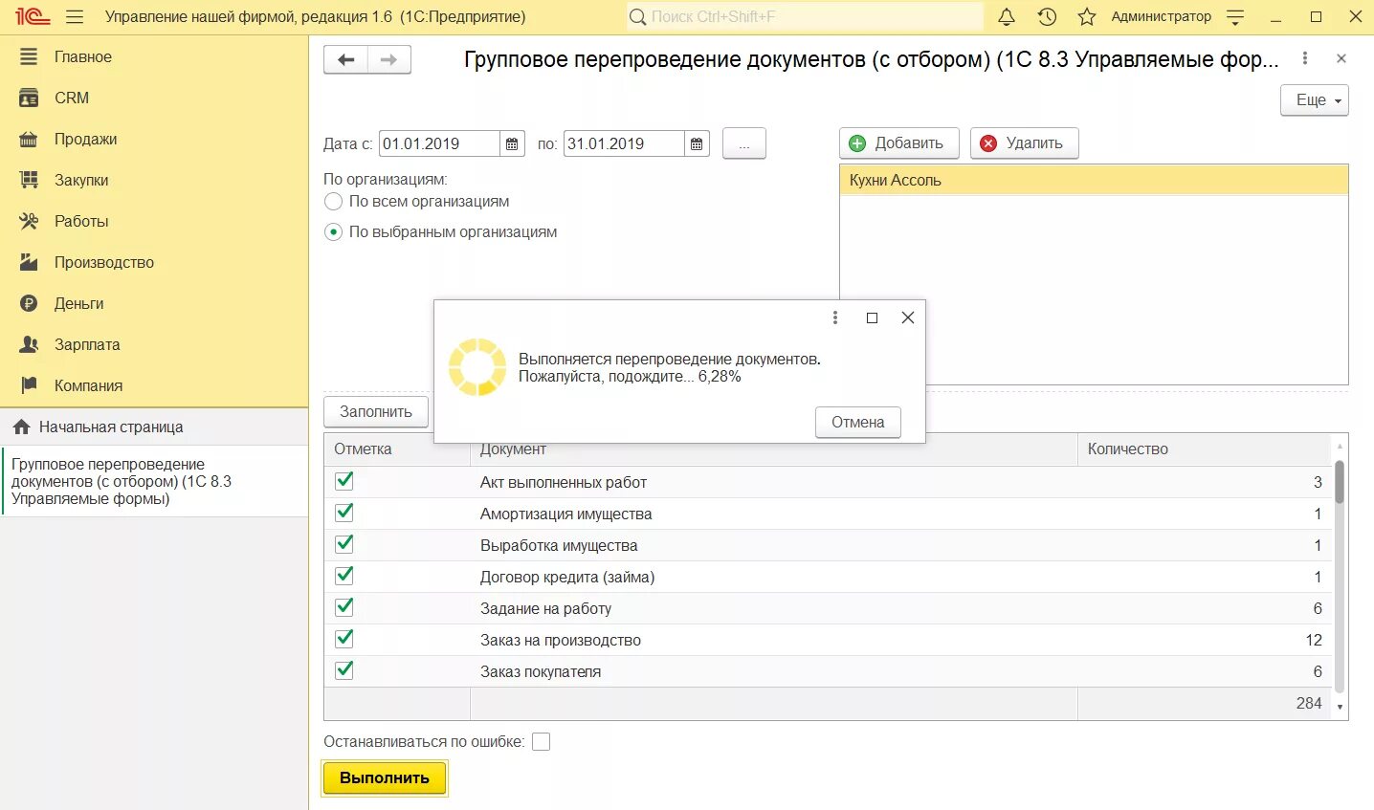Click the CRM section icon
This screenshot has height=810, width=1374.
[29, 98]
